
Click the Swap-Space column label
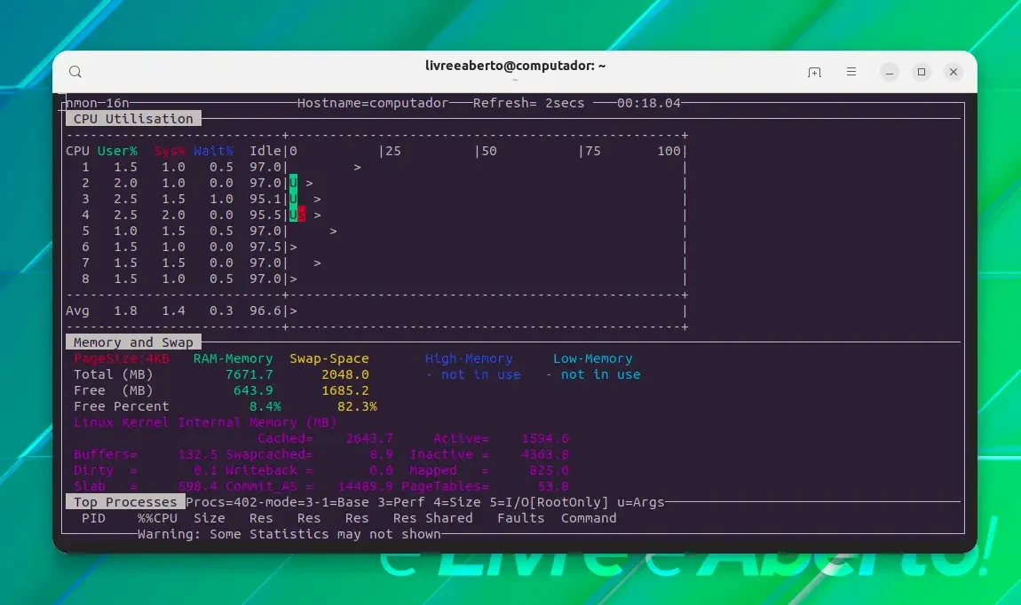(x=328, y=358)
